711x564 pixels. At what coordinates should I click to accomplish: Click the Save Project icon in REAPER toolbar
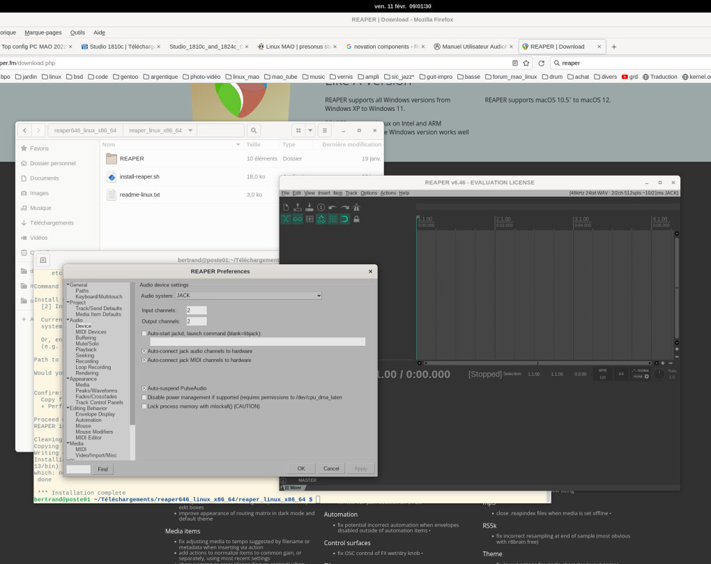point(309,208)
